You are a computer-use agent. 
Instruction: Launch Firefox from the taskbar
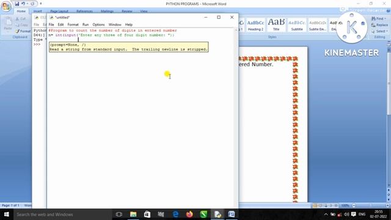(189, 215)
